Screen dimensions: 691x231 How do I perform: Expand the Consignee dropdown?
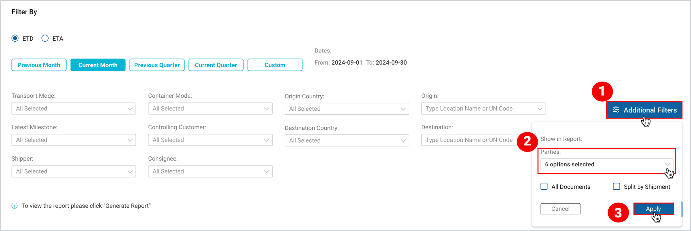click(x=210, y=171)
